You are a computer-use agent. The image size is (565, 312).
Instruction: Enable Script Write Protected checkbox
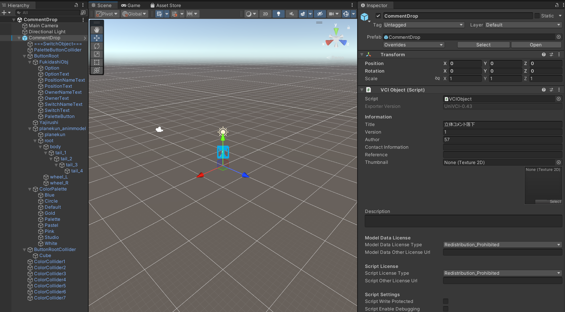[x=446, y=301]
